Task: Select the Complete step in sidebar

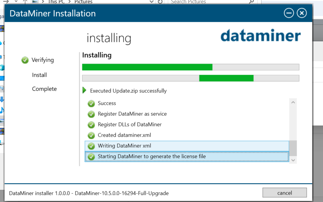Action: (44, 89)
